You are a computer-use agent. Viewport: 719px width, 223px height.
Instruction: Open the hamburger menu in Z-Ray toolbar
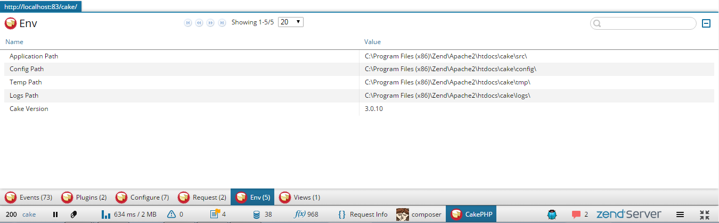click(680, 215)
